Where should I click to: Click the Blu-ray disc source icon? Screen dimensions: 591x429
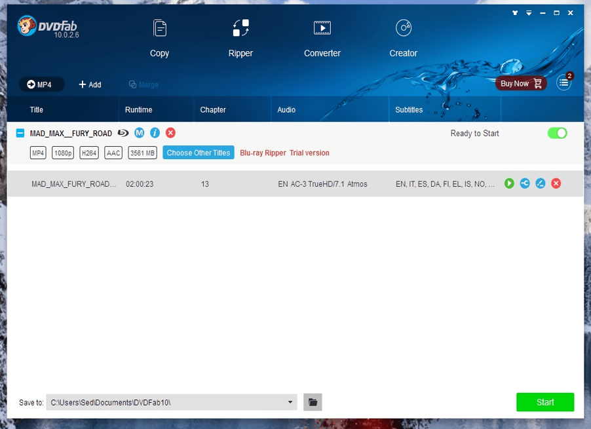[x=123, y=133]
